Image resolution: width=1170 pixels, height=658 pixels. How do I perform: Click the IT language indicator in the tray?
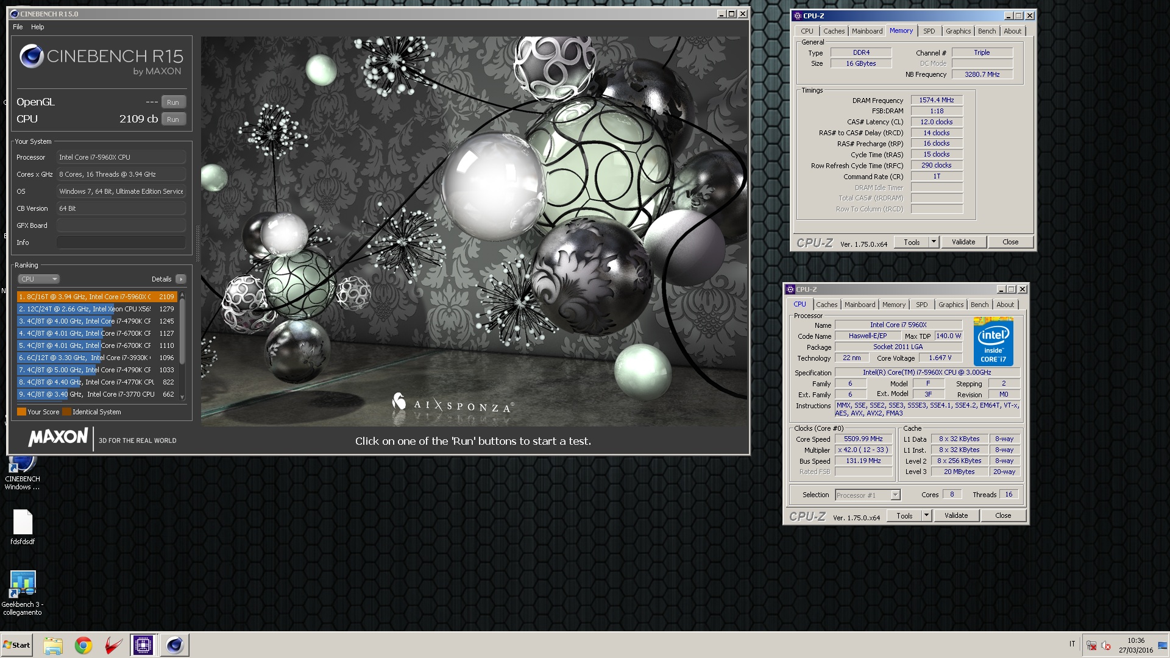(x=1072, y=644)
